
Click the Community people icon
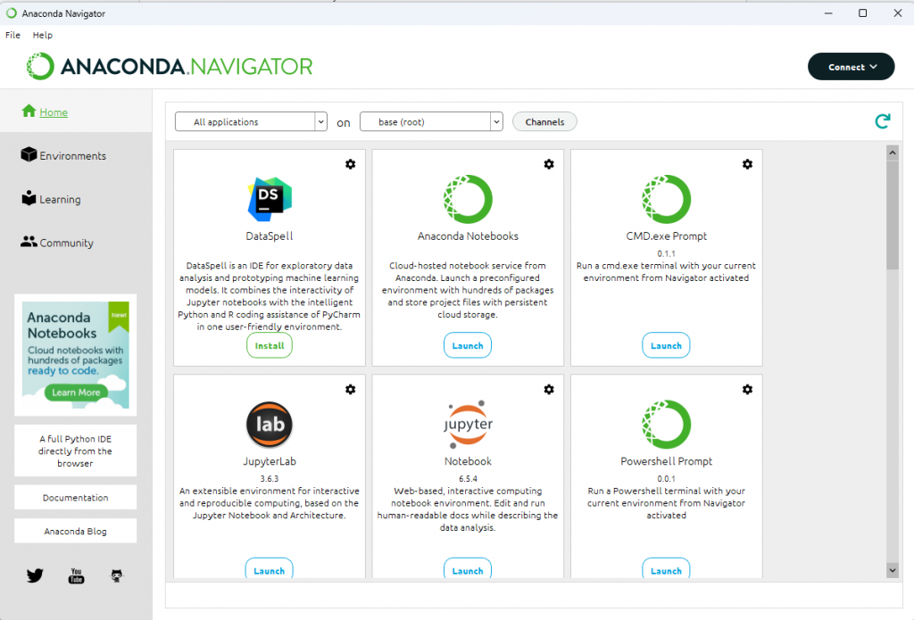[x=29, y=241]
